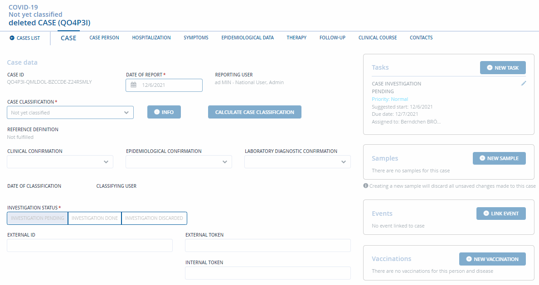Click the 'Not fulfilled' reference definition value
The height and width of the screenshot is (285, 539).
(20, 137)
